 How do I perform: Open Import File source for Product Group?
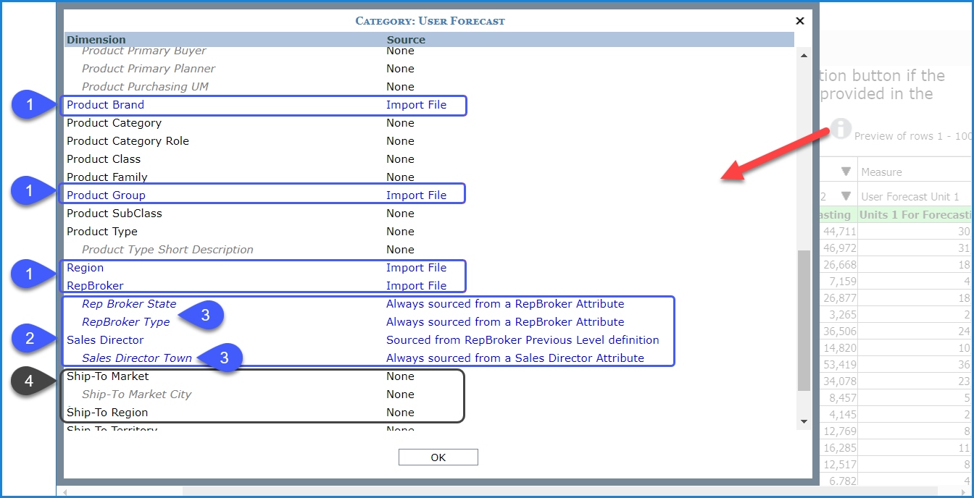click(x=416, y=195)
